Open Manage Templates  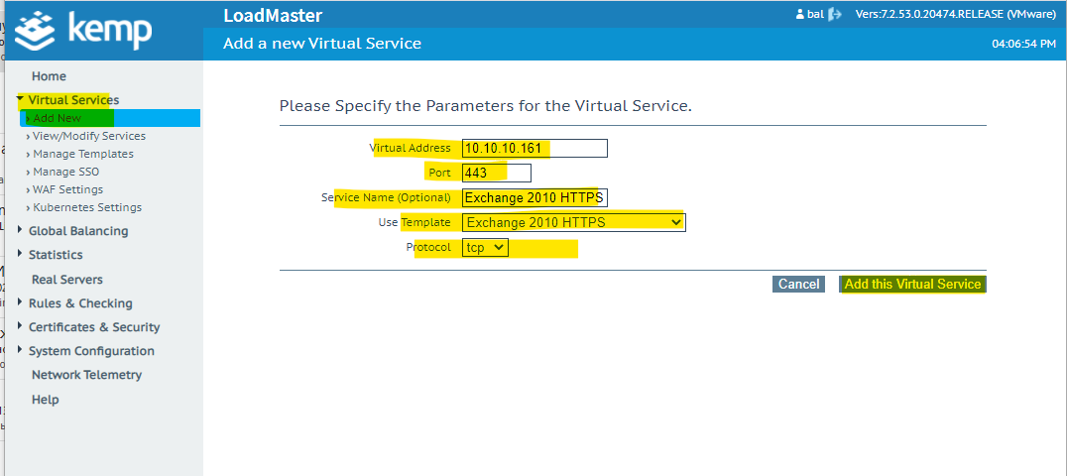(82, 154)
